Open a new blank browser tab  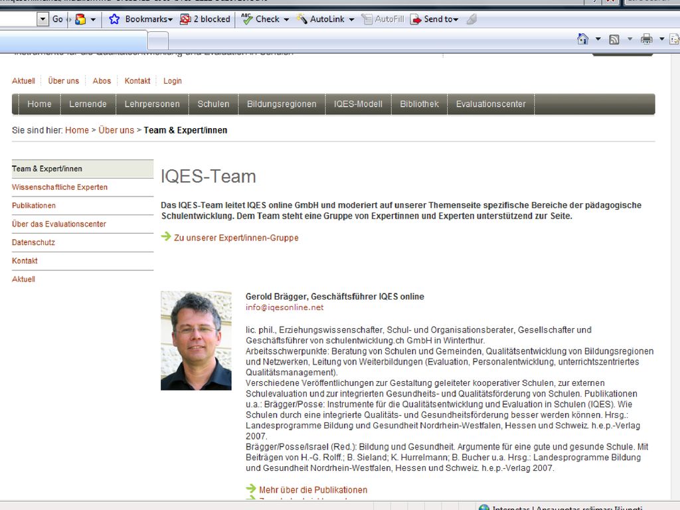point(158,42)
